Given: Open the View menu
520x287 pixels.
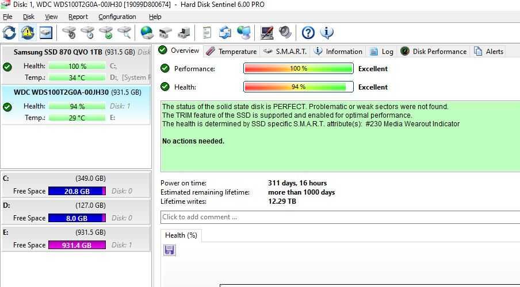Looking at the screenshot, I should click(51, 17).
